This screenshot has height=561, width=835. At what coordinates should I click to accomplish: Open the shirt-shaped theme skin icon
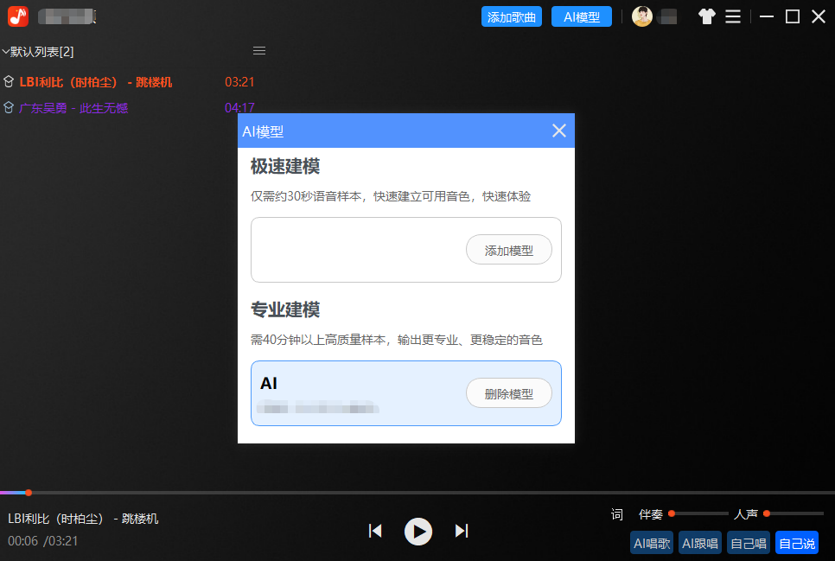(706, 16)
